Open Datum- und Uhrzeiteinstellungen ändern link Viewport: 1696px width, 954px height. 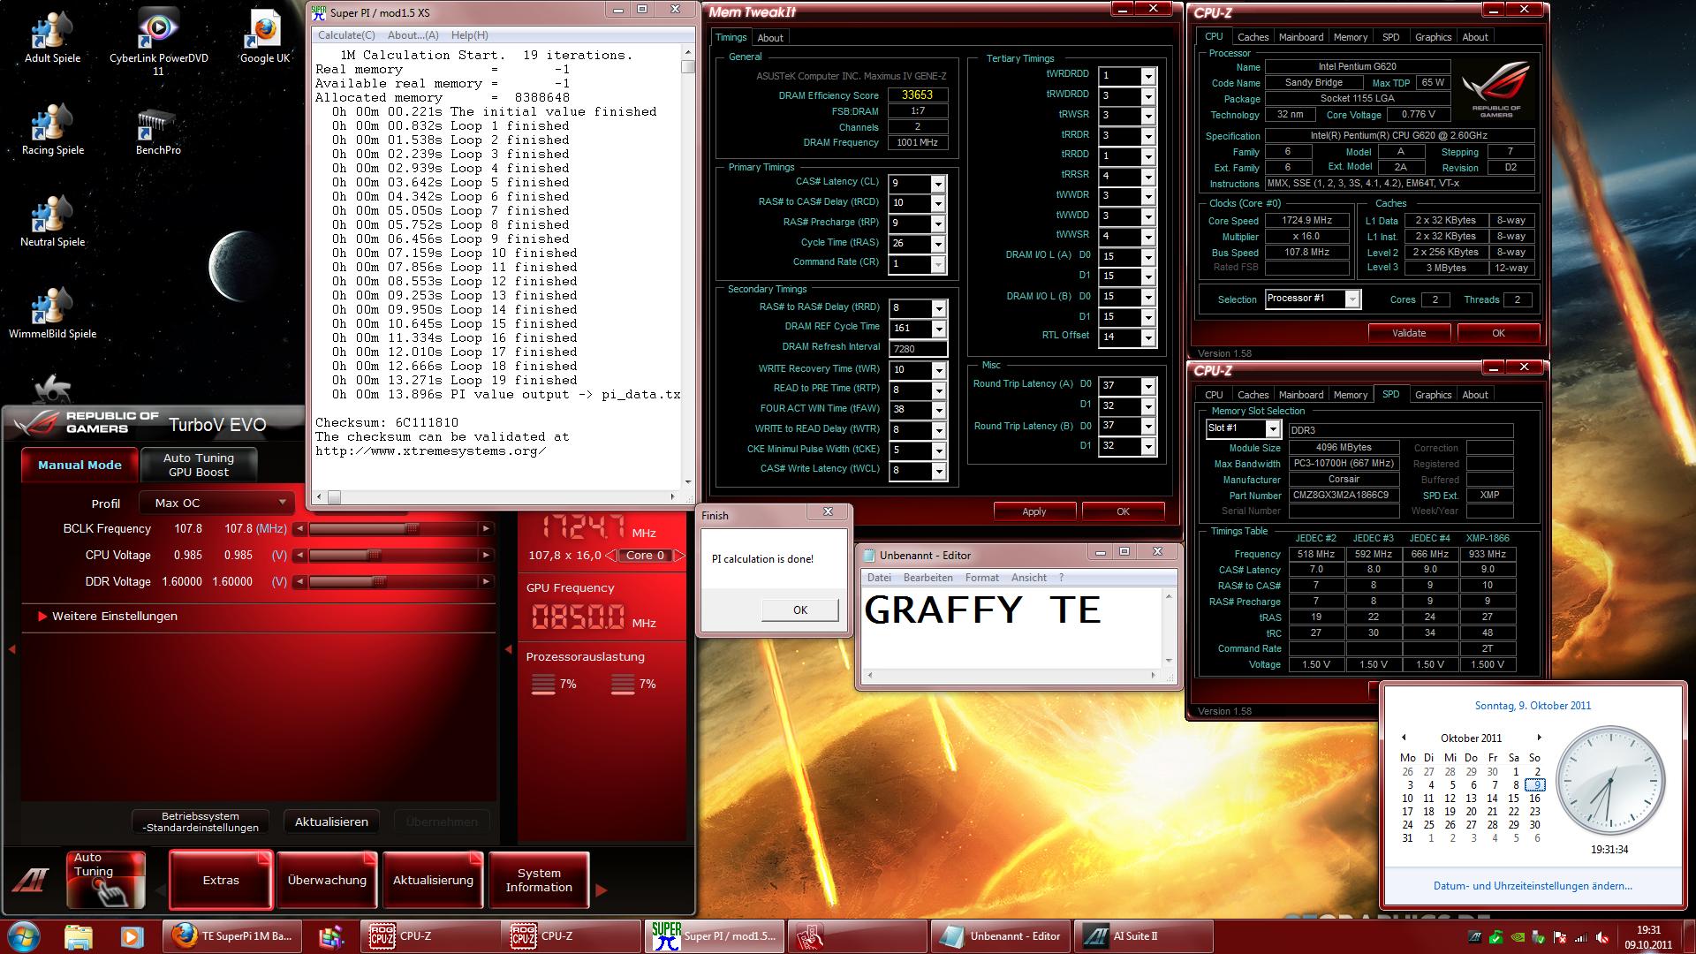pos(1533,886)
